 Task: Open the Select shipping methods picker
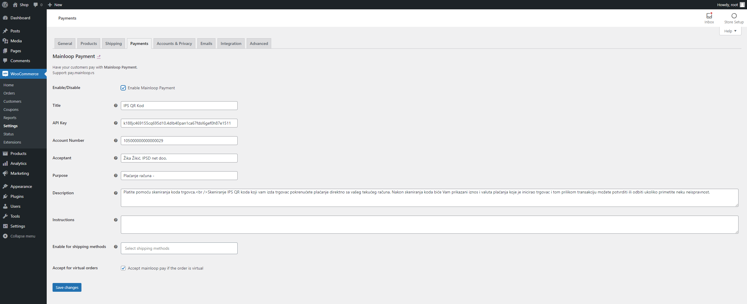pos(179,248)
